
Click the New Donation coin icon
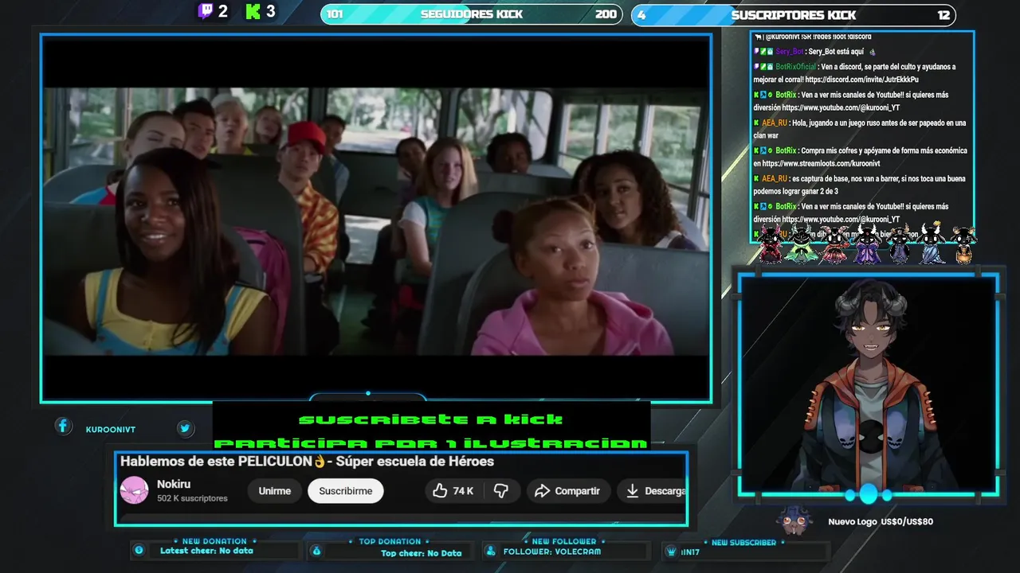[139, 550]
